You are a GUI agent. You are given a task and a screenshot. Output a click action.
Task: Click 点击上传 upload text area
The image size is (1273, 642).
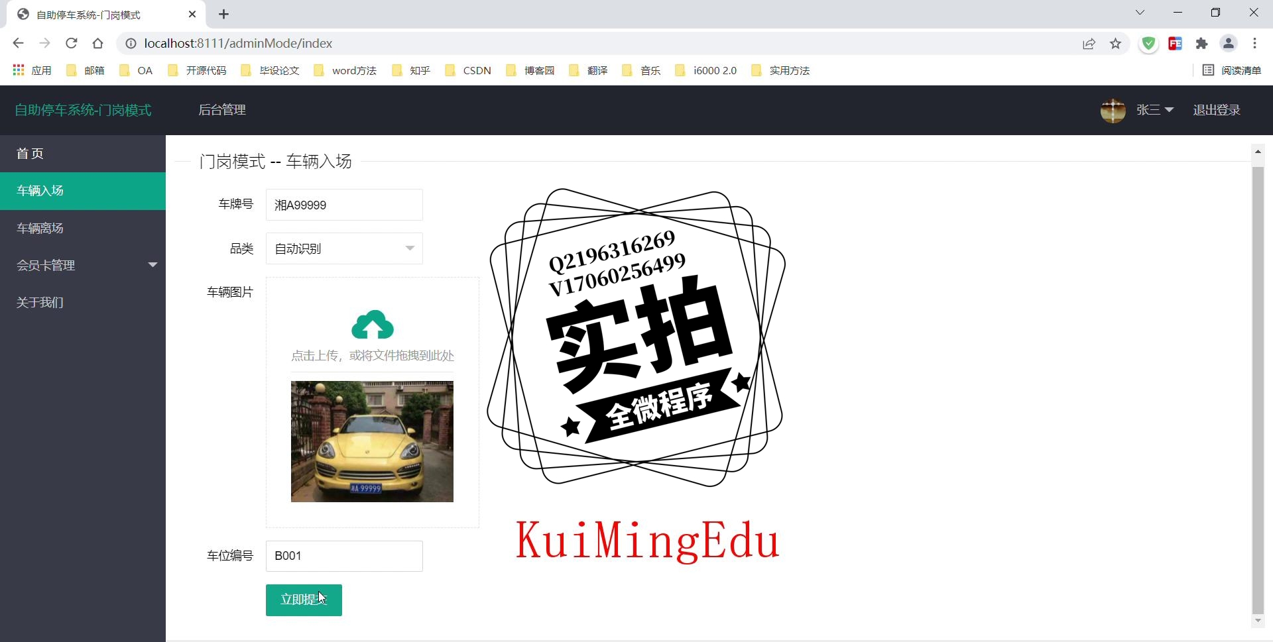[x=373, y=356]
